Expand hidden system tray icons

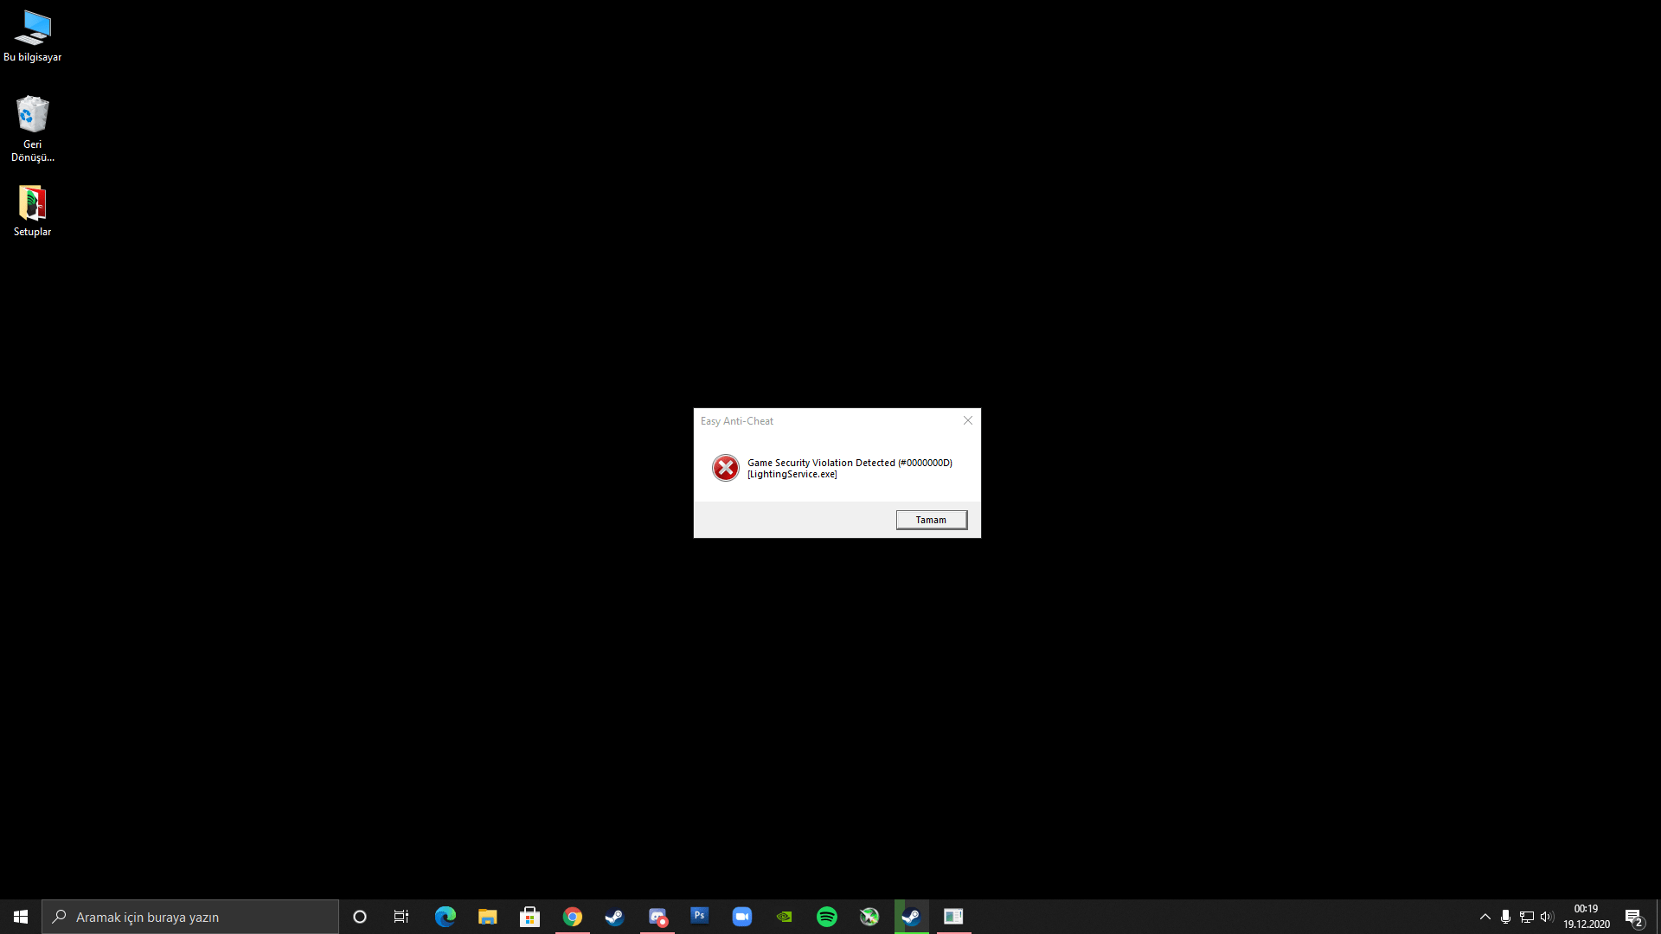pos(1485,917)
